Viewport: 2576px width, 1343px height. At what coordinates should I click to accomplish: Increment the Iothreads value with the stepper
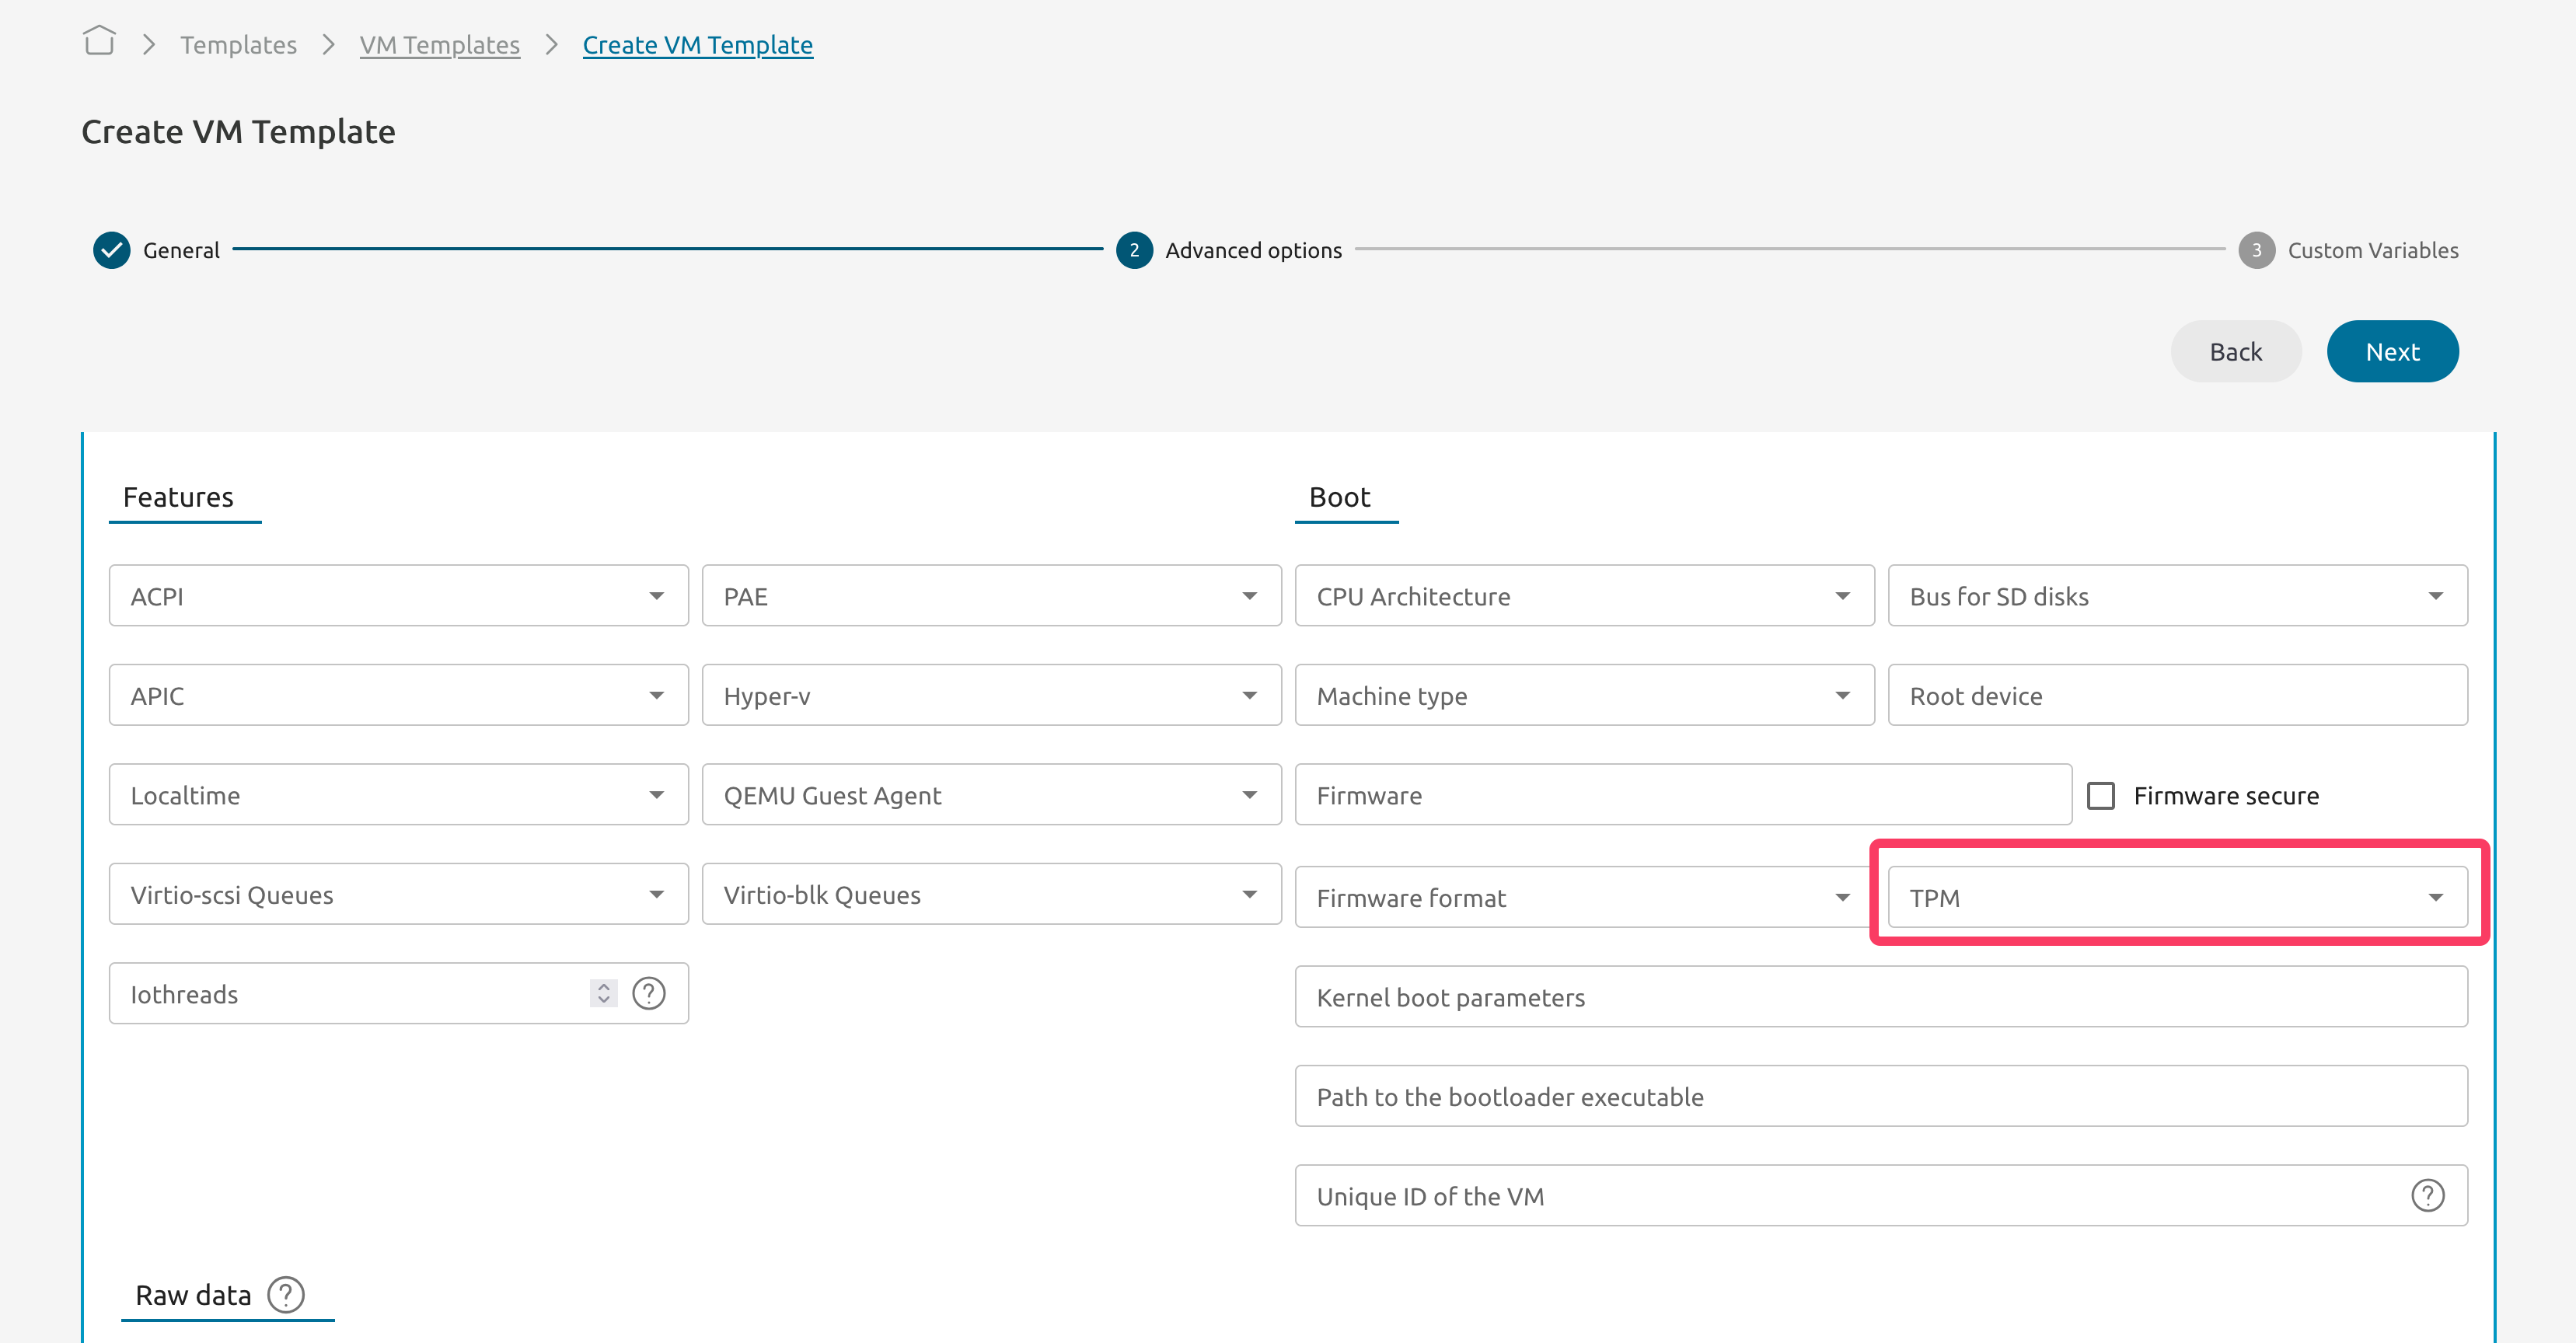tap(603, 987)
